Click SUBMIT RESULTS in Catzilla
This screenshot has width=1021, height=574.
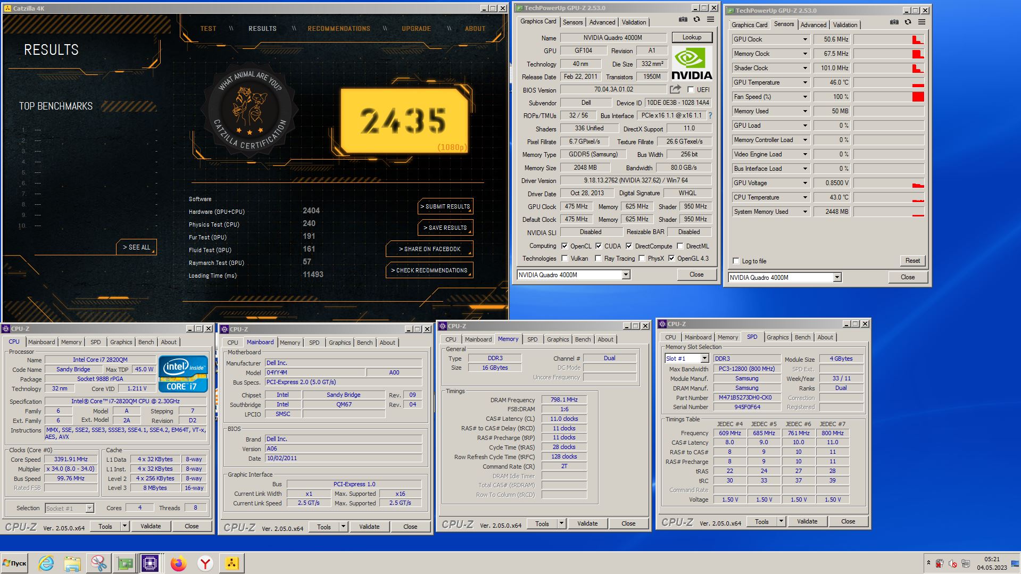point(445,206)
